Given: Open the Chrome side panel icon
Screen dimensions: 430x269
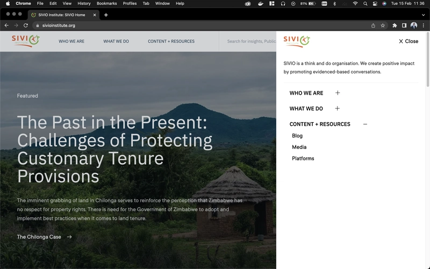Looking at the screenshot, I should 404,25.
